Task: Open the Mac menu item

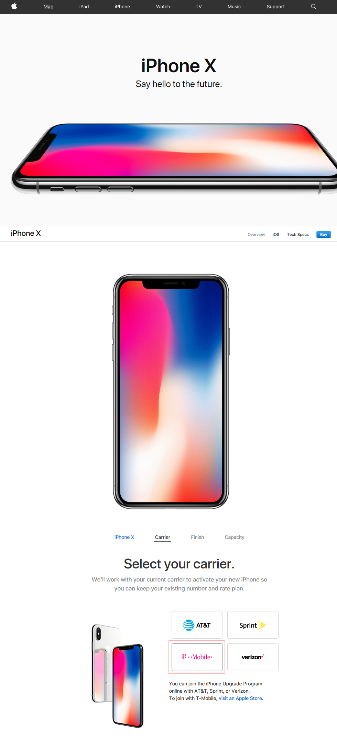Action: click(x=48, y=7)
